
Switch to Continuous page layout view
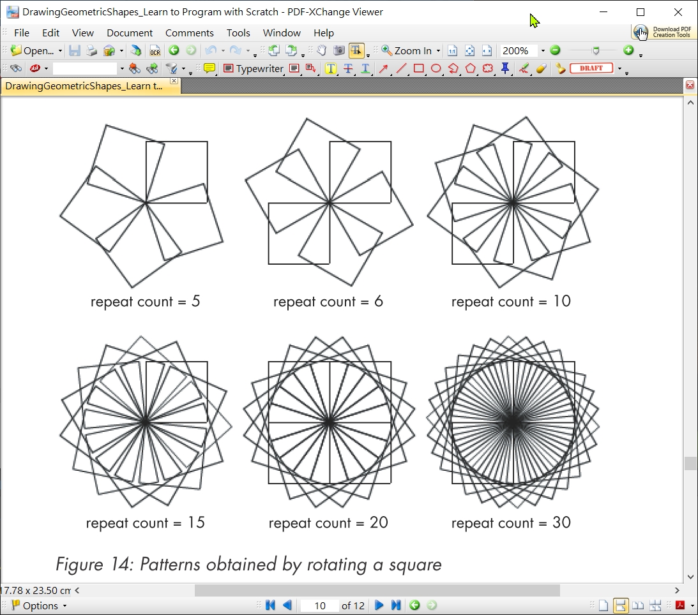click(621, 605)
